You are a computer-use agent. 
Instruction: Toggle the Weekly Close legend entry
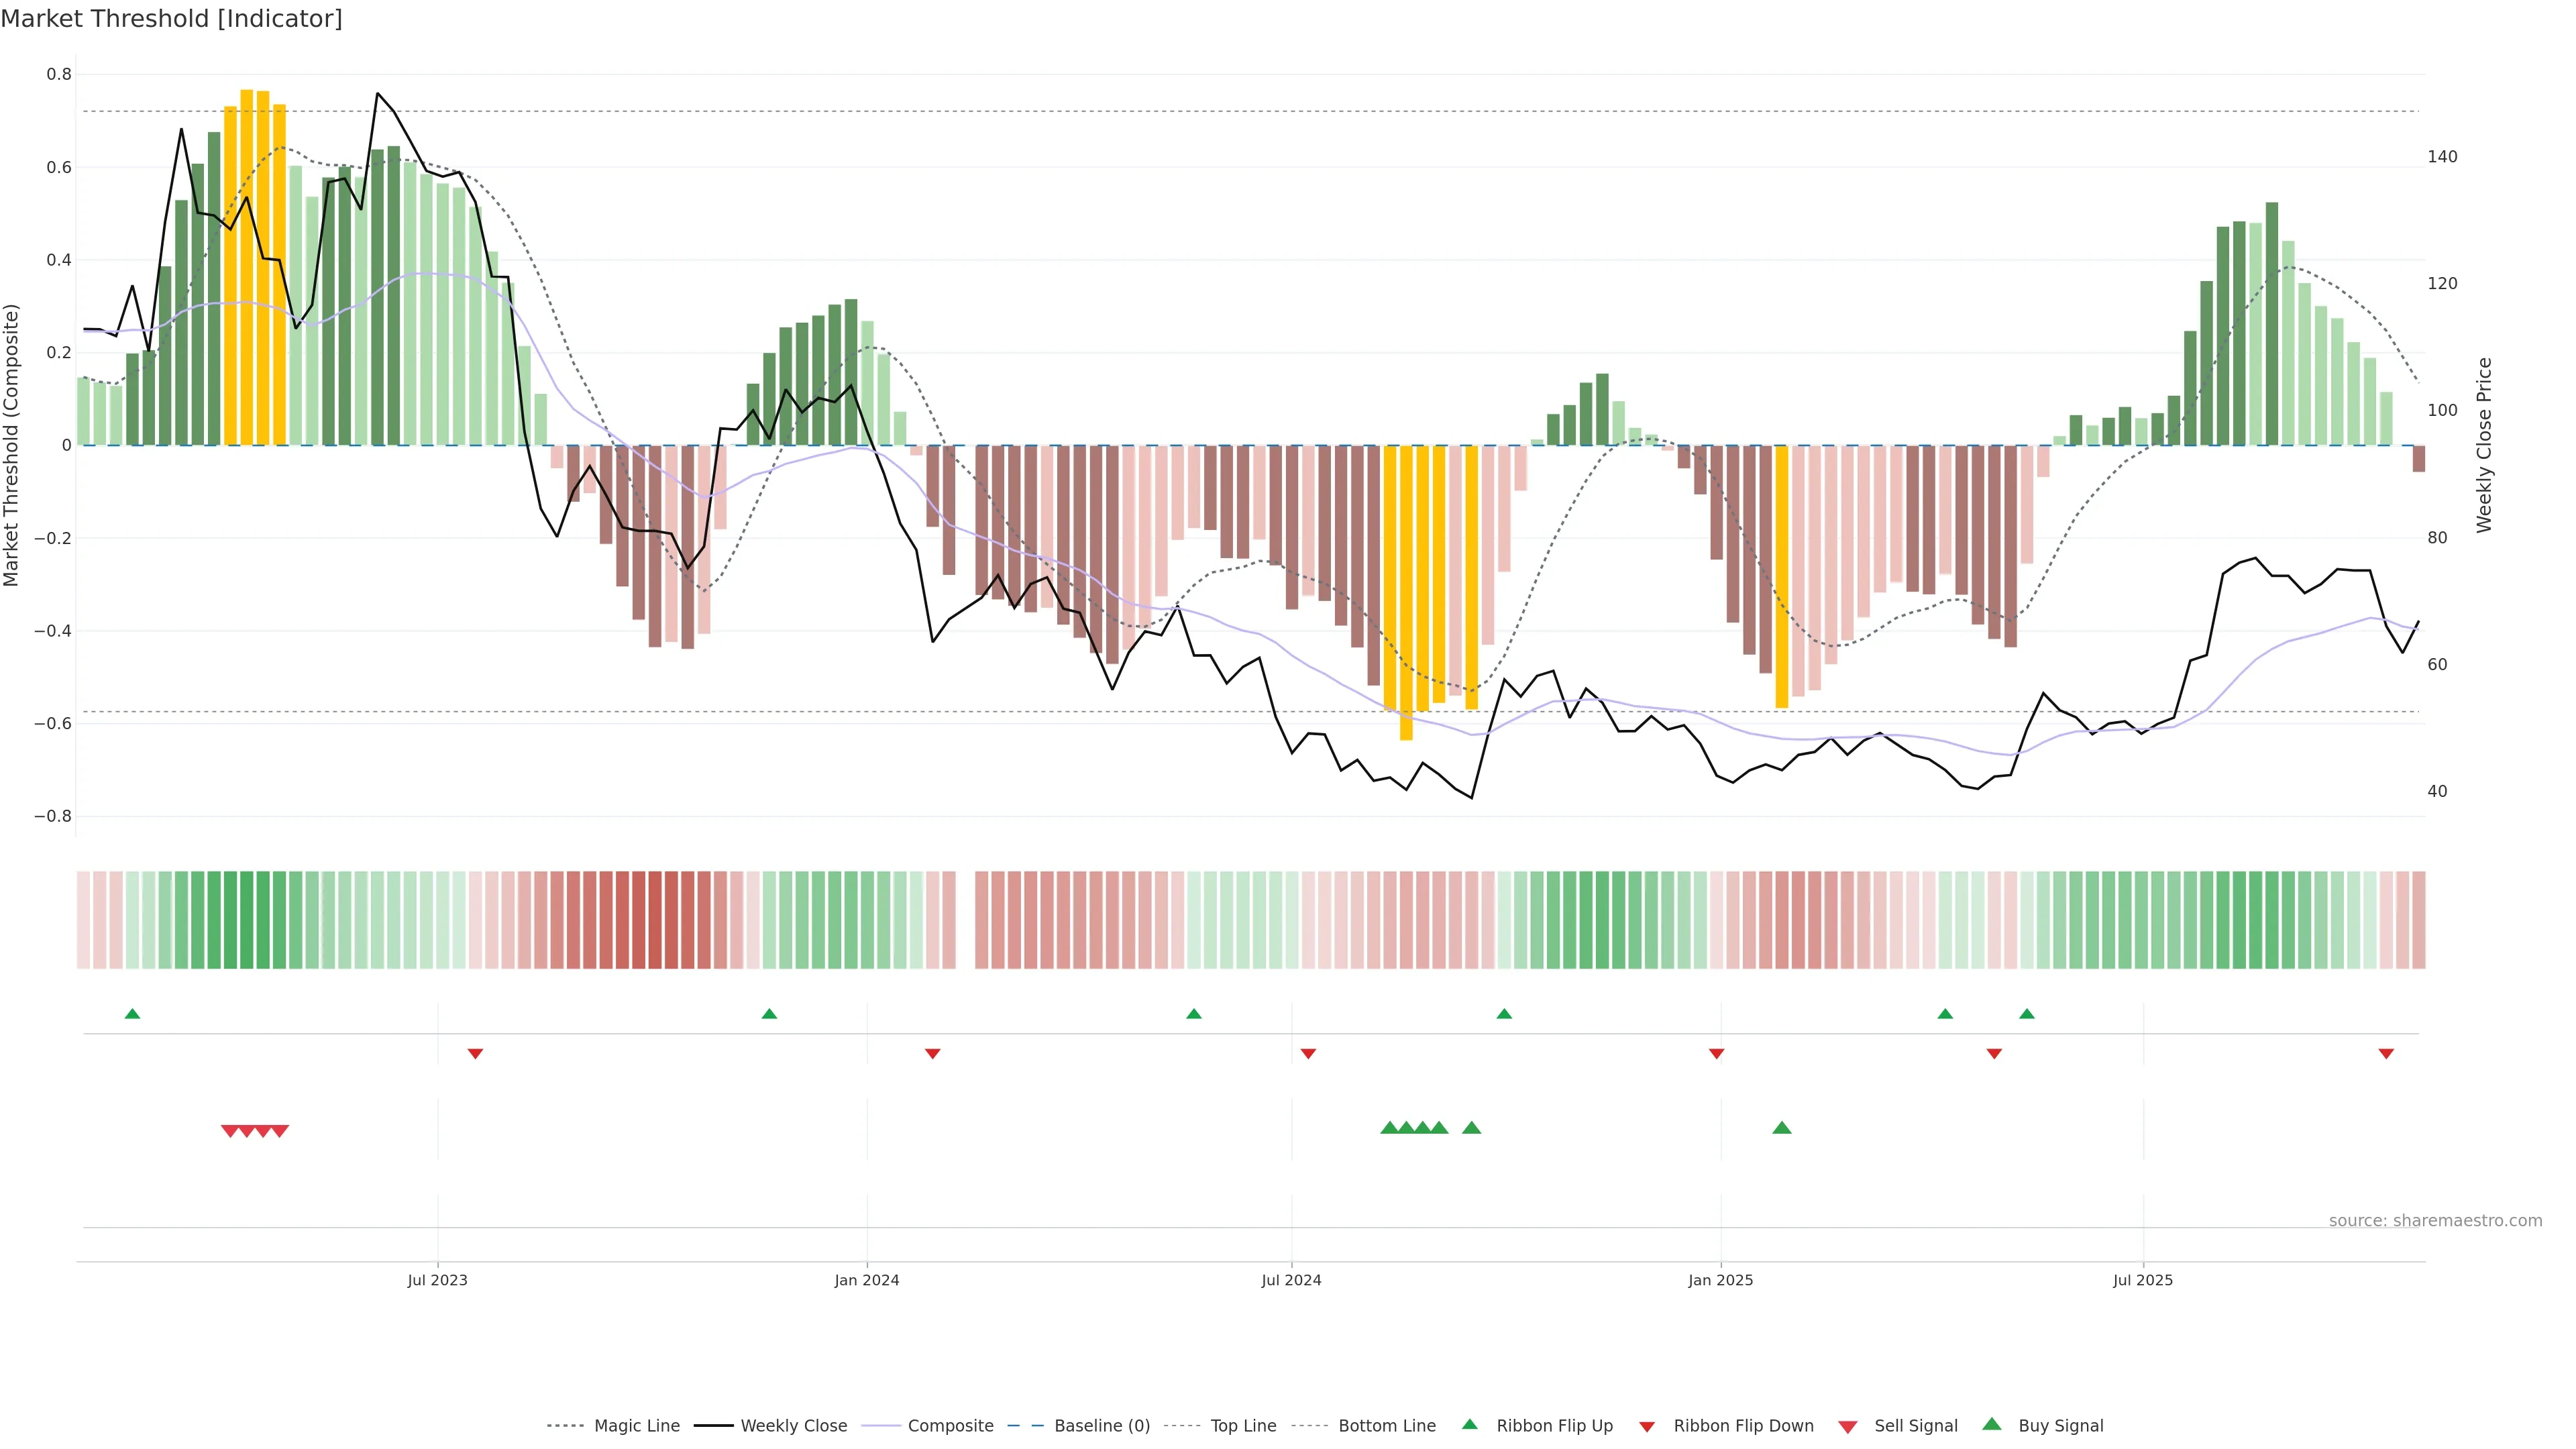point(793,1426)
